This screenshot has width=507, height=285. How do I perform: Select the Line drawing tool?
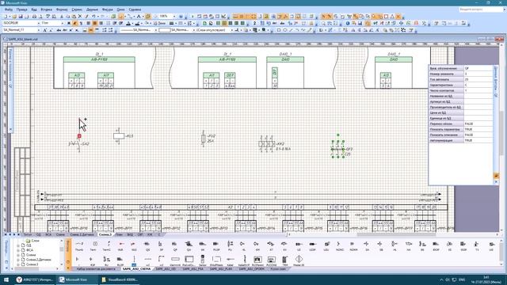coord(291,30)
